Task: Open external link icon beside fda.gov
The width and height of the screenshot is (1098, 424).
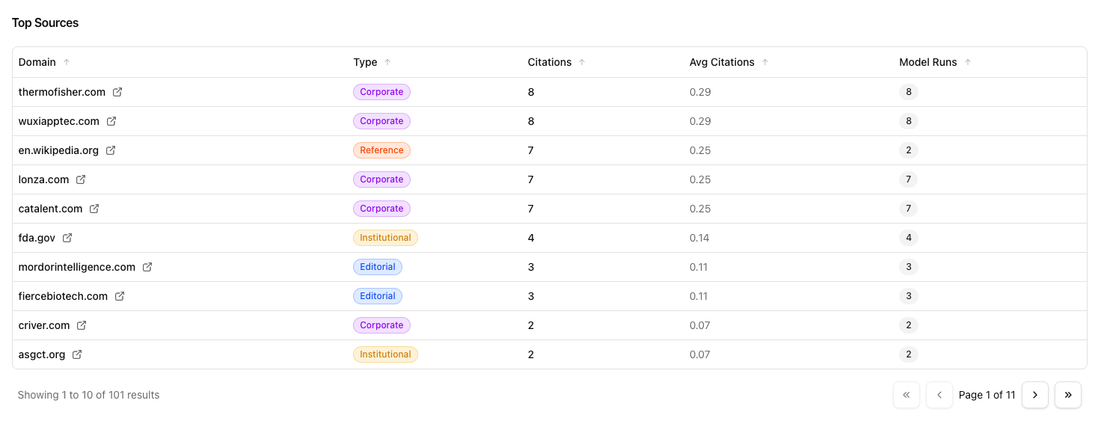Action: [67, 238]
